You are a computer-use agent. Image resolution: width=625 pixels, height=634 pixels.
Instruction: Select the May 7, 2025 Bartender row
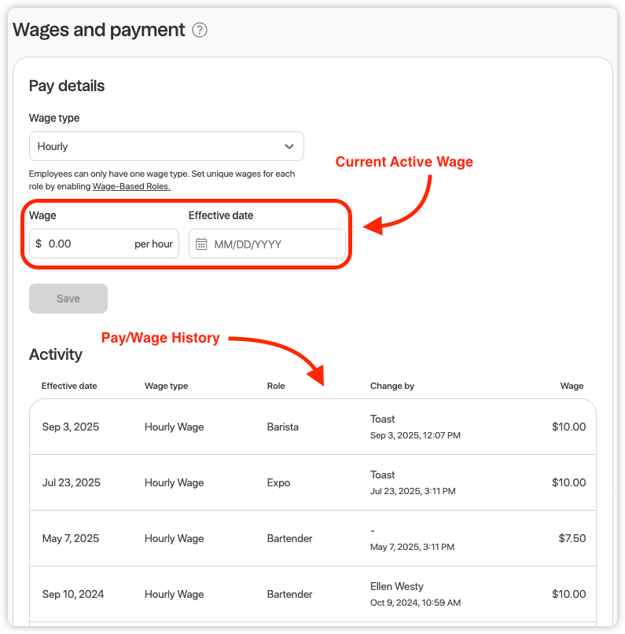pos(312,538)
